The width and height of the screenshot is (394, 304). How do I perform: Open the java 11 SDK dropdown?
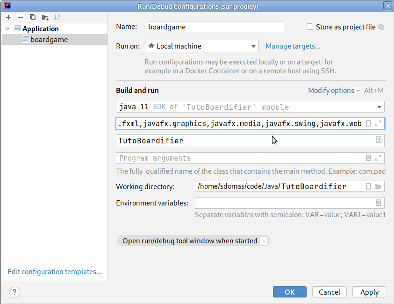pos(250,107)
